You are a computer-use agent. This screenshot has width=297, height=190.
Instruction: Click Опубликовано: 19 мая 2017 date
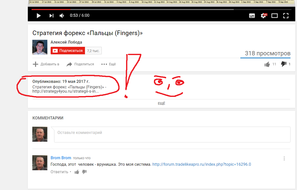[x=61, y=81]
